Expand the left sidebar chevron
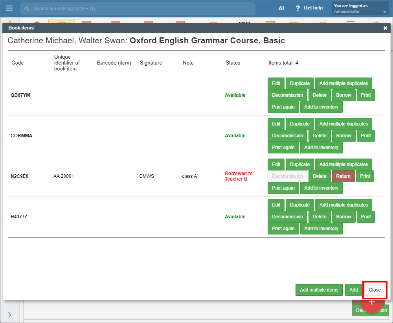The width and height of the screenshot is (393, 323). pyautogui.click(x=9, y=314)
